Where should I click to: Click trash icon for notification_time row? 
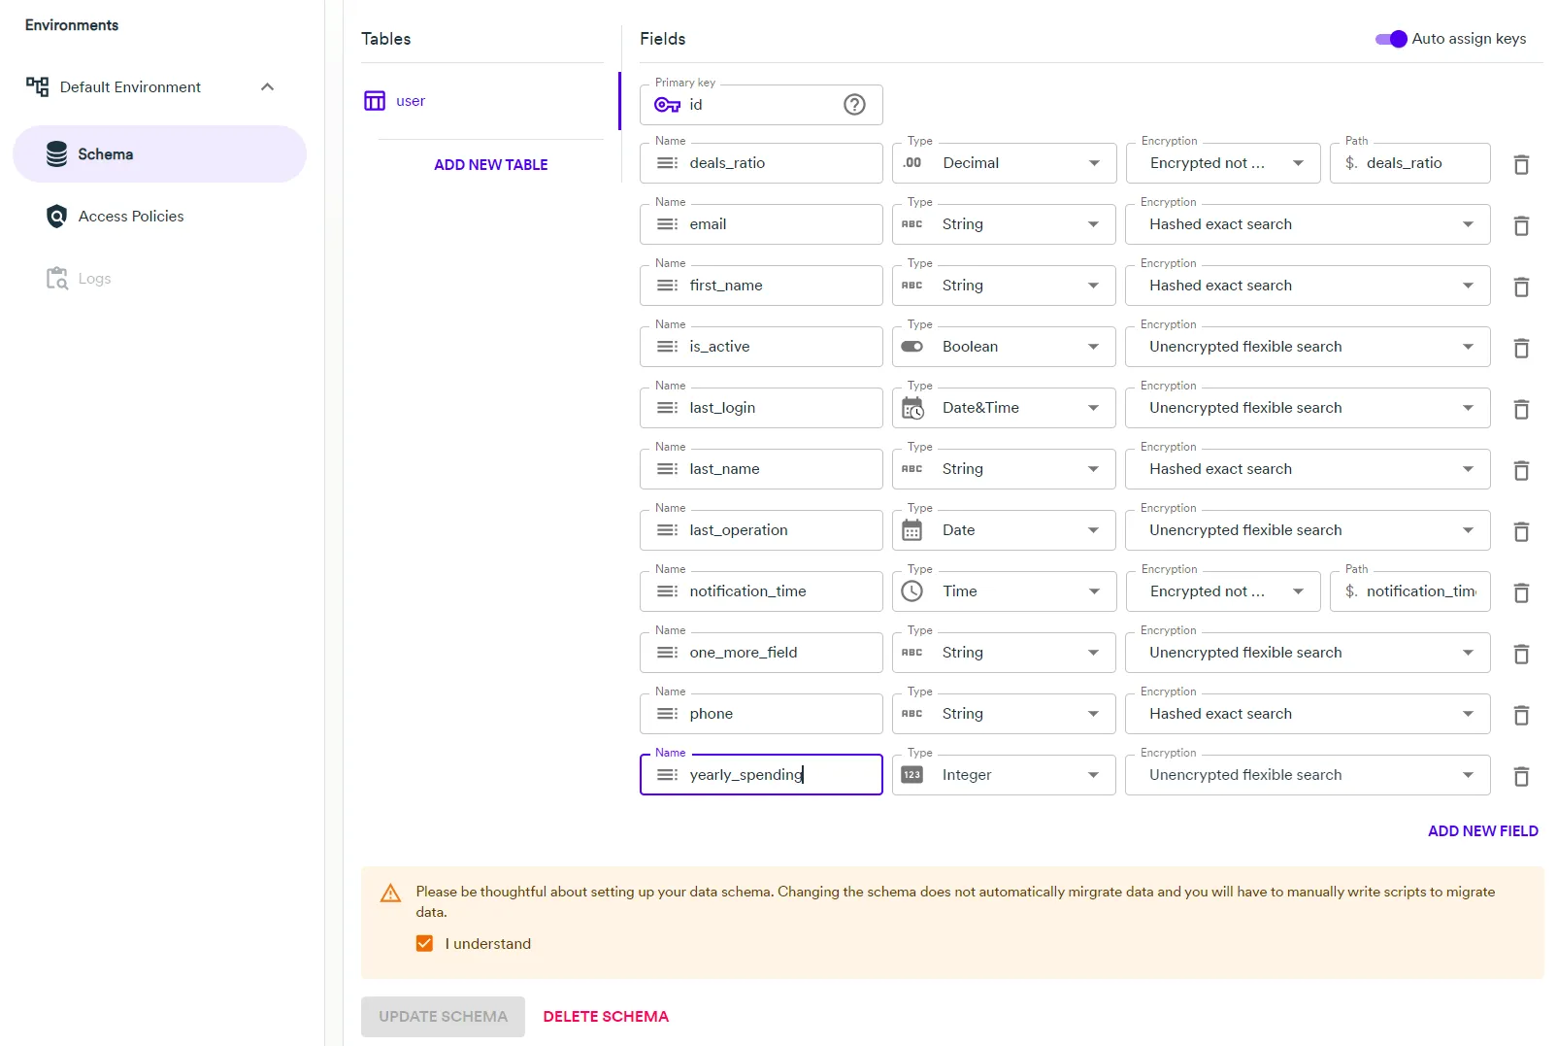click(x=1521, y=593)
